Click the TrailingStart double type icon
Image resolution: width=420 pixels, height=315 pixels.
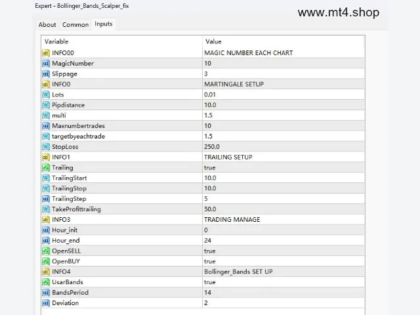(46, 178)
